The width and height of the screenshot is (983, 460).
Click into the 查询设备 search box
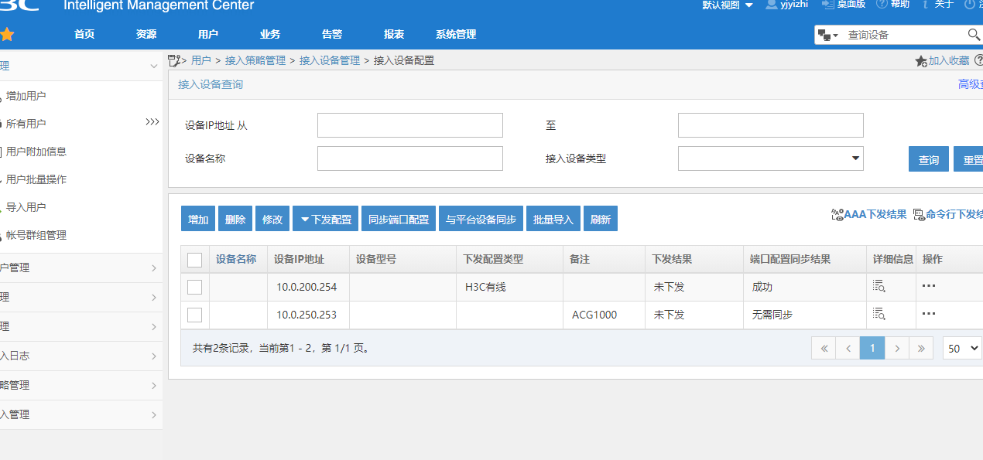coord(904,35)
